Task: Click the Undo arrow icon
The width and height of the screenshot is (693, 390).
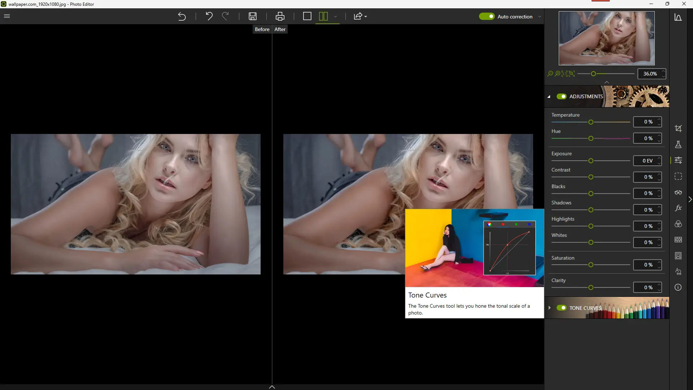Action: tap(209, 16)
